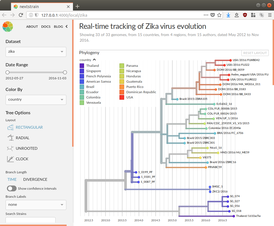Click the uBlock Origin toolbar icon

(245, 15)
